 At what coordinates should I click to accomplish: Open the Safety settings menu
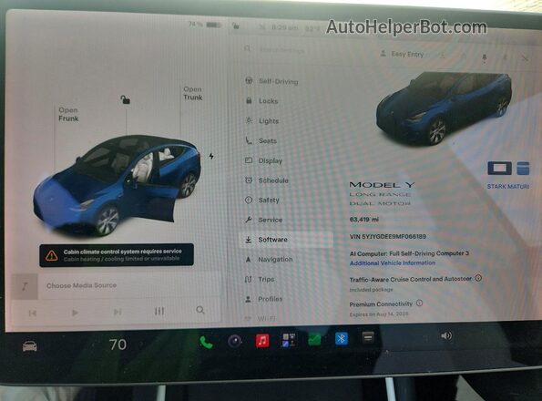click(261, 200)
